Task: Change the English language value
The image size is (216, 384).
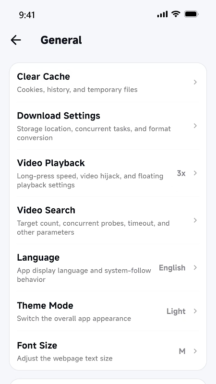Action: (x=172, y=268)
